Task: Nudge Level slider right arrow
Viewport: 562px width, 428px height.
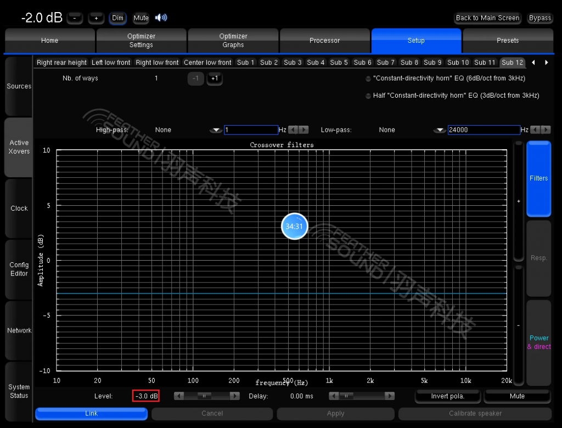Action: [234, 396]
